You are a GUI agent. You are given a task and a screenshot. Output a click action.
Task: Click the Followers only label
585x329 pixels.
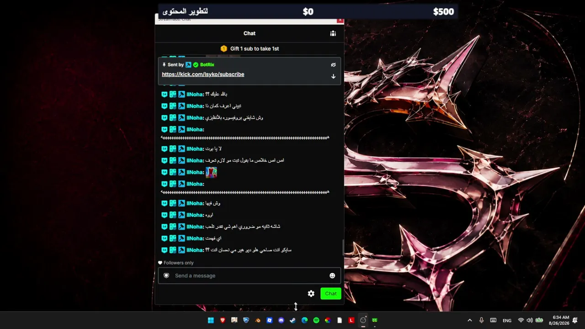point(179,263)
